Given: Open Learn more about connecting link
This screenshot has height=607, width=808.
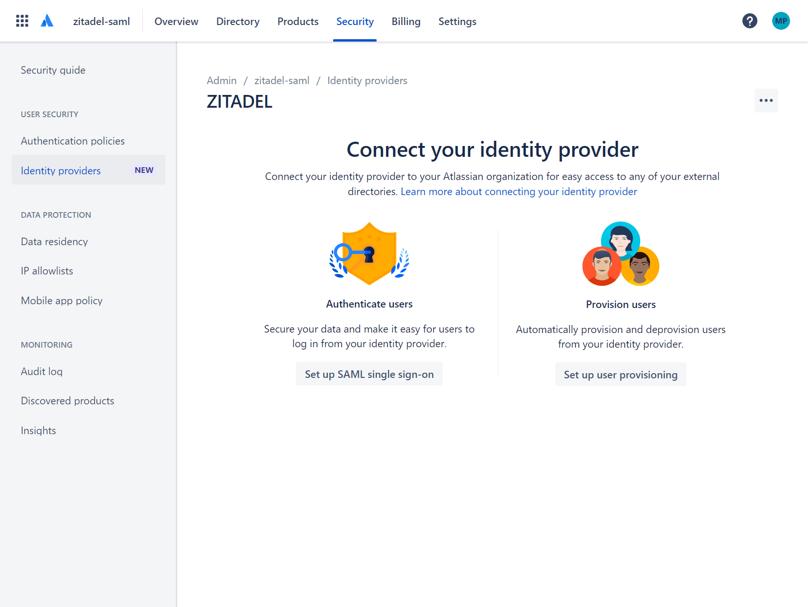Looking at the screenshot, I should (x=518, y=191).
